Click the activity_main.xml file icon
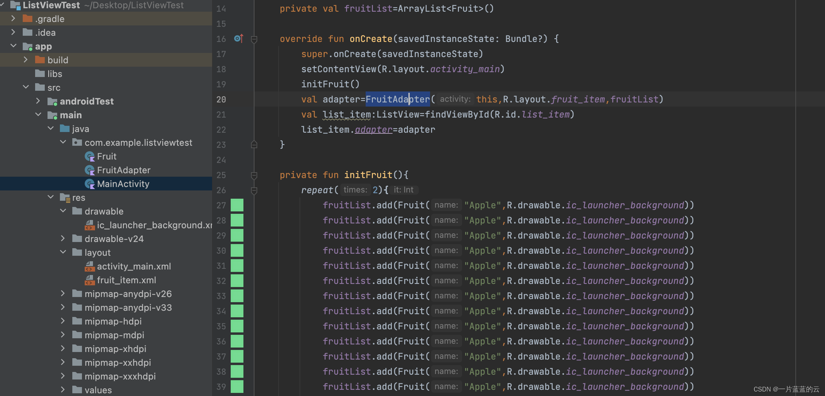Screen dimensions: 825x396 point(90,266)
